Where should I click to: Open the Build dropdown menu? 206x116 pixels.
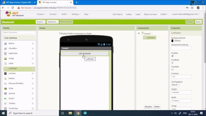point(65,14)
